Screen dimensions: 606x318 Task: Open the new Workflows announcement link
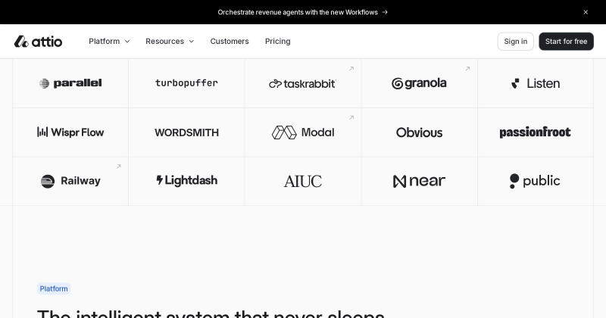coord(302,12)
